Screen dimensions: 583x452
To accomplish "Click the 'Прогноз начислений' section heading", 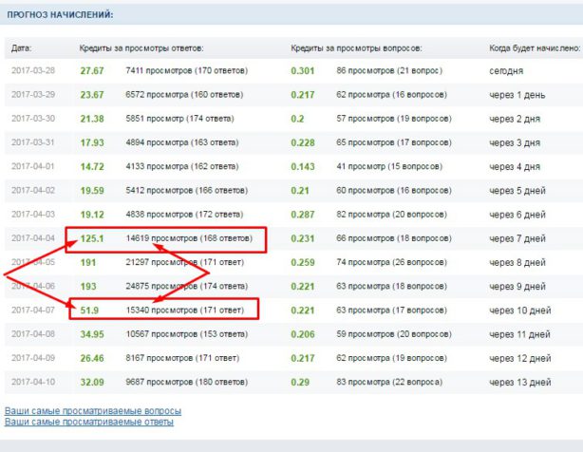I will 60,16.
